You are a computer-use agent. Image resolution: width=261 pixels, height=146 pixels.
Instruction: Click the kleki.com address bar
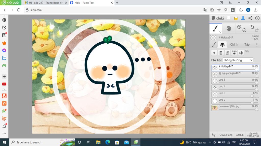[113, 10]
